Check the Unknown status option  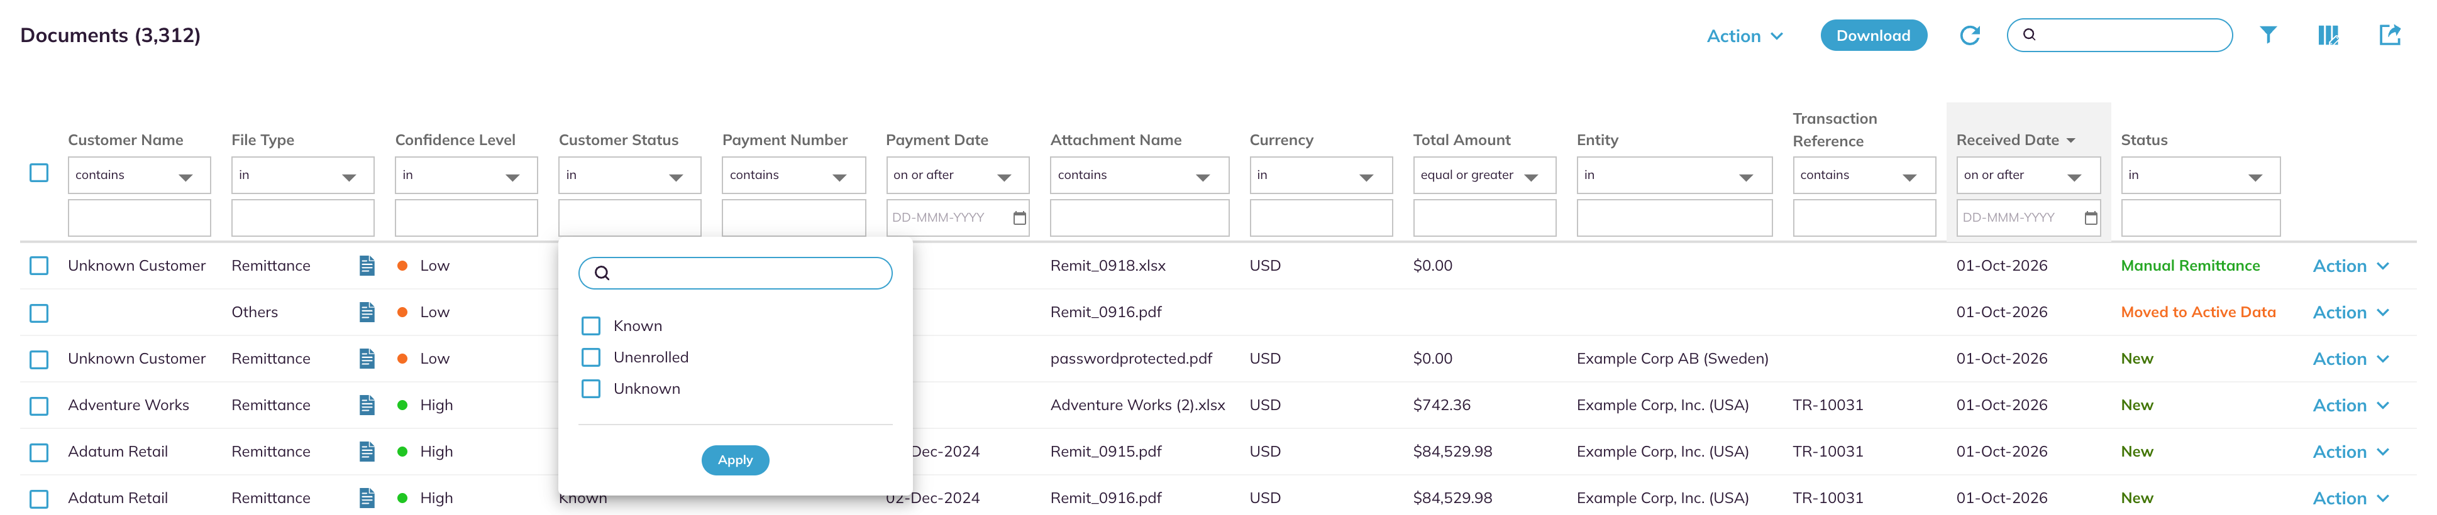[x=591, y=388]
